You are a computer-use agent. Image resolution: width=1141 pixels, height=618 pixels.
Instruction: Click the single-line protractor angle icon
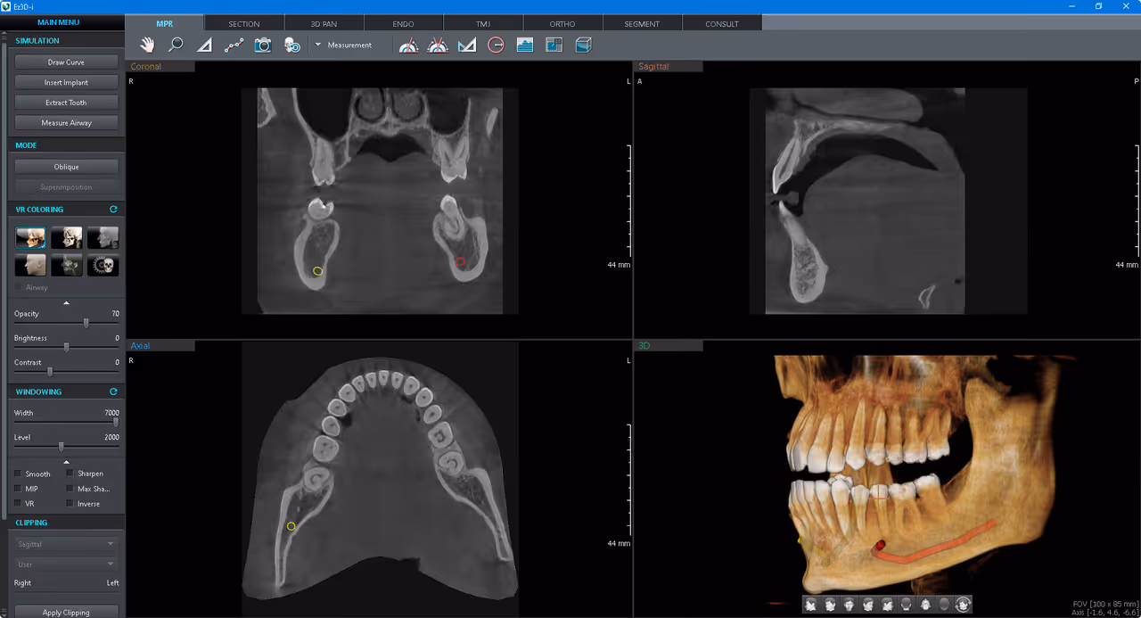pos(408,45)
